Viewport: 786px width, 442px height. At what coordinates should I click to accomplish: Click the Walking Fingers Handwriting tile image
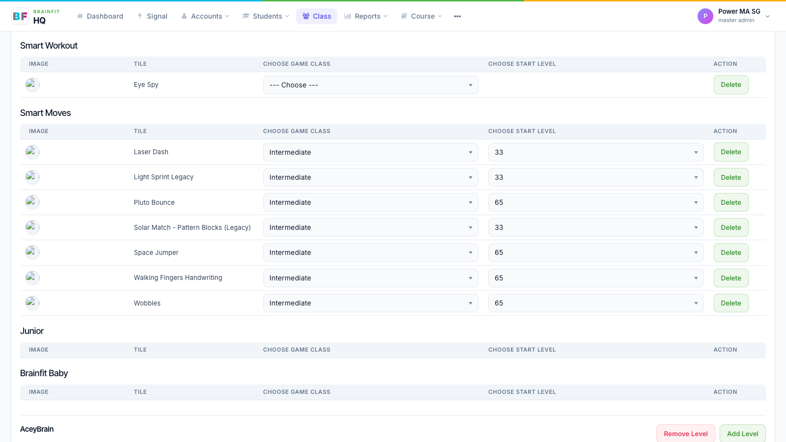[32, 278]
